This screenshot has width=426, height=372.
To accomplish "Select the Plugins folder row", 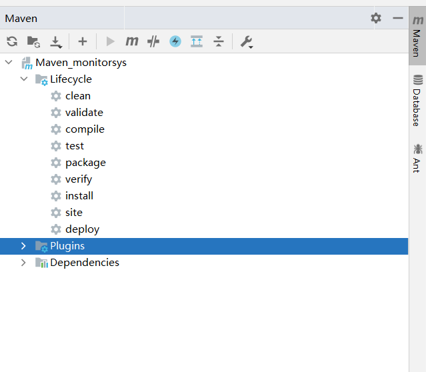I will click(x=204, y=246).
